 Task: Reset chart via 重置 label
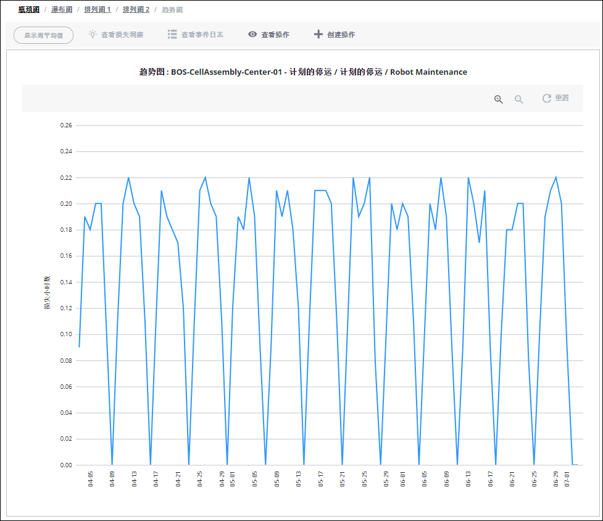pyautogui.click(x=562, y=98)
